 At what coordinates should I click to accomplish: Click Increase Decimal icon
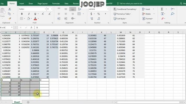92,18
